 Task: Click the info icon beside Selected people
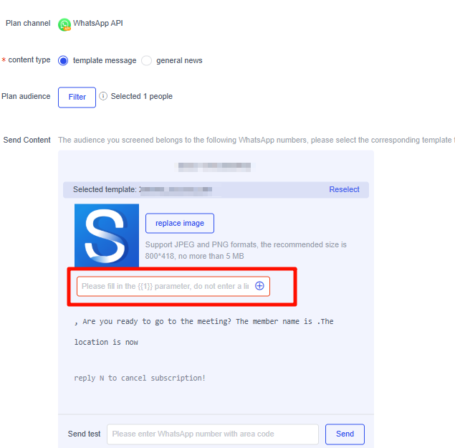(x=103, y=96)
